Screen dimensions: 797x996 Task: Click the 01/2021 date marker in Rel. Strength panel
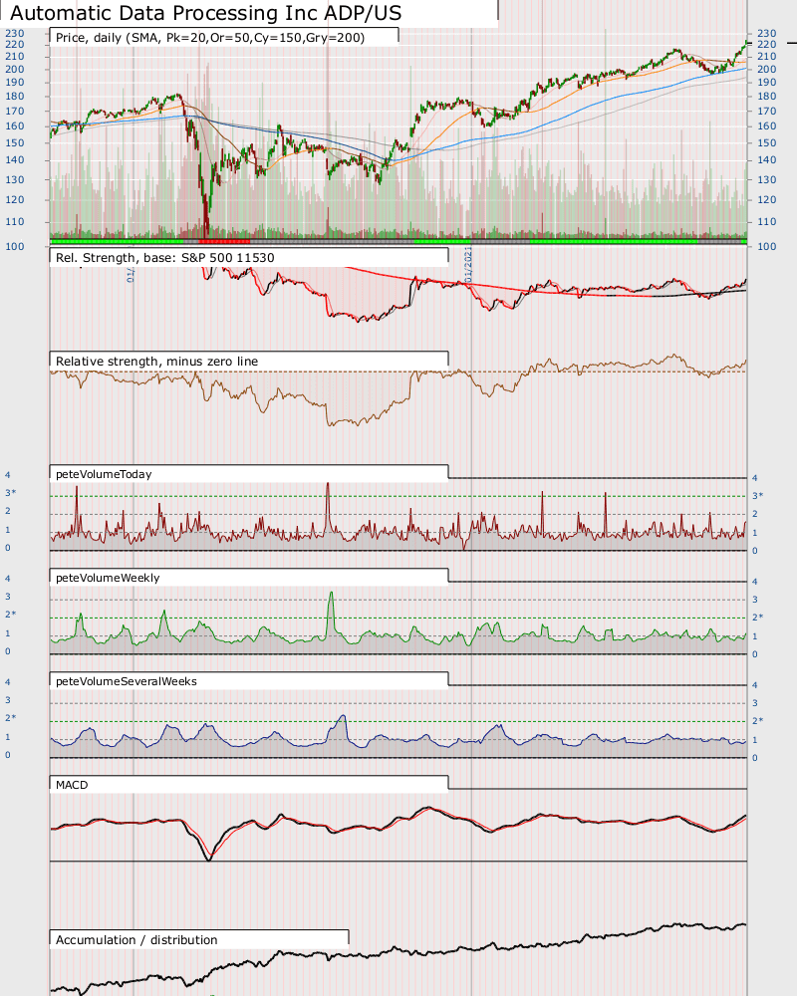pos(468,267)
